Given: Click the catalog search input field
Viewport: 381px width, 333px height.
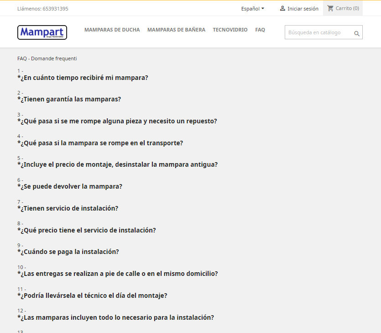Looking at the screenshot, I should point(319,32).
